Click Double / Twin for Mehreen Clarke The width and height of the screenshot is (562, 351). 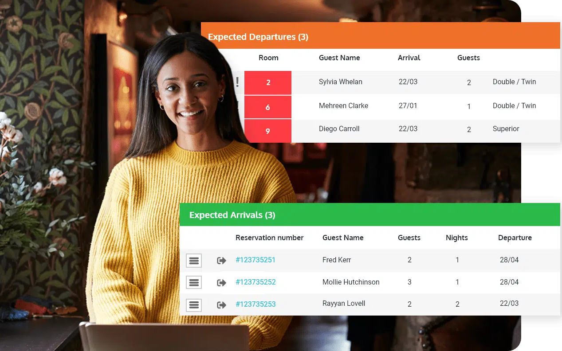point(515,106)
